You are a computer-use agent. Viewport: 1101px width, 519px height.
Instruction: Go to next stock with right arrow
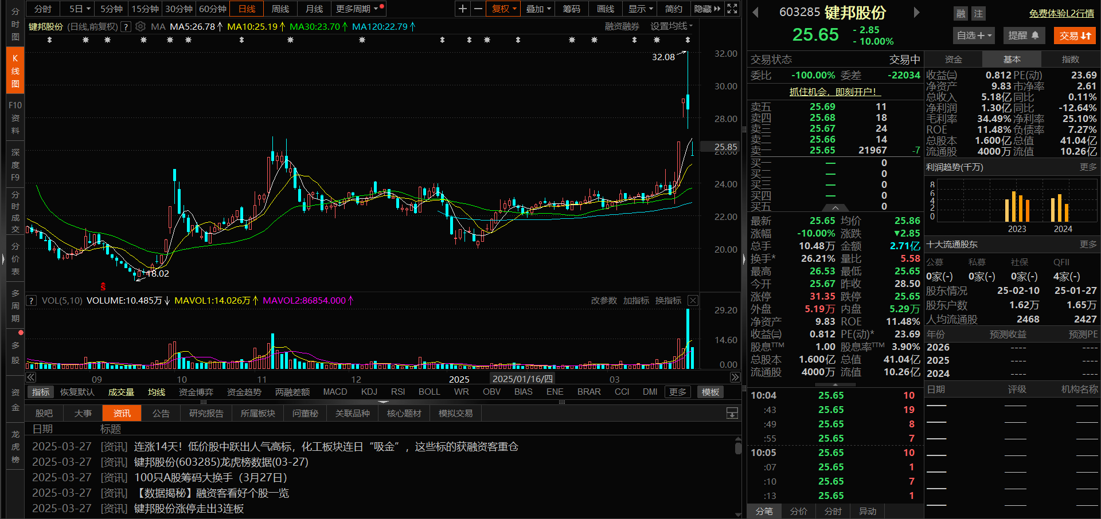(916, 12)
